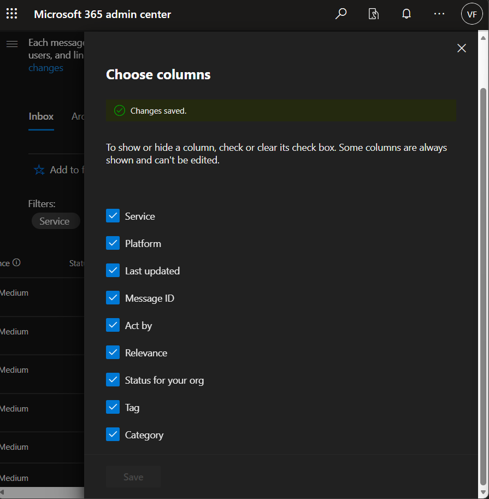The image size is (489, 499).
Task: Uncheck the Message ID column
Action: coord(113,297)
